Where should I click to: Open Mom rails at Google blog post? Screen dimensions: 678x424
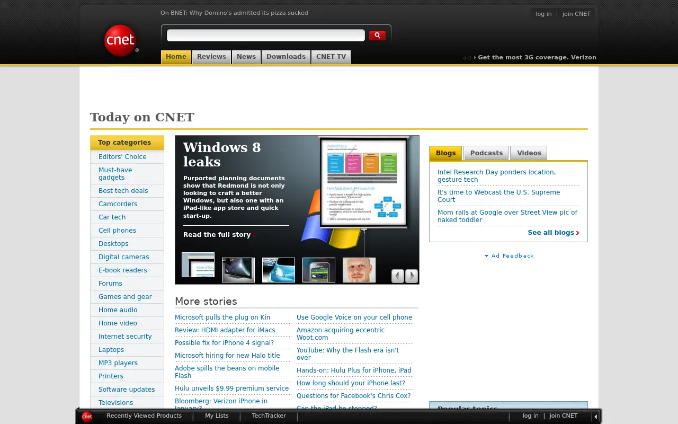[507, 216]
